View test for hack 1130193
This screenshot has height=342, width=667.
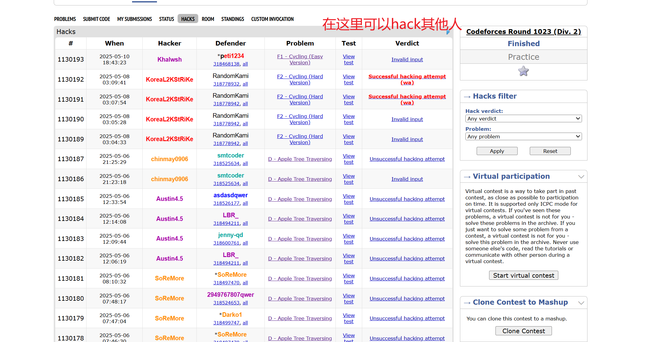349,59
